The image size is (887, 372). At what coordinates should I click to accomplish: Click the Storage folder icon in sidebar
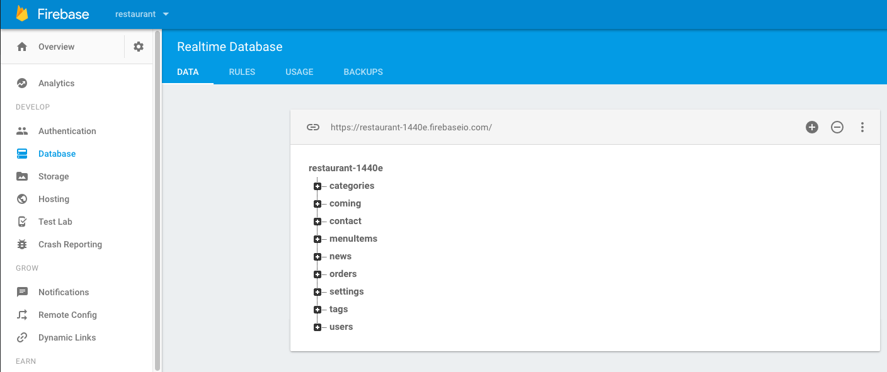pyautogui.click(x=22, y=176)
